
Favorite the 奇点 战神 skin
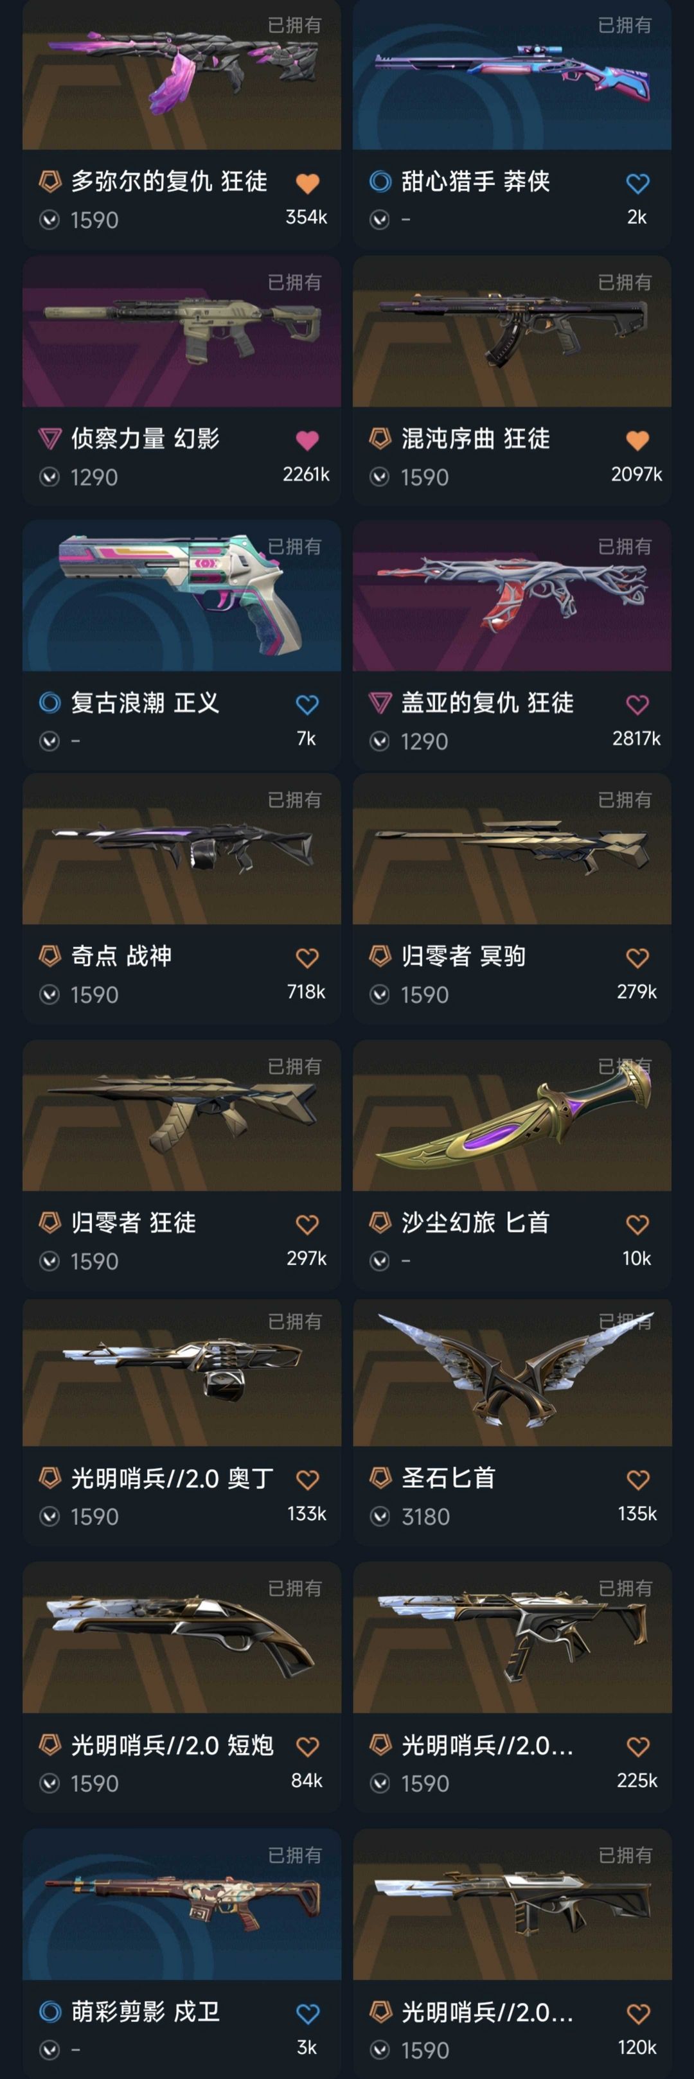coord(307,958)
